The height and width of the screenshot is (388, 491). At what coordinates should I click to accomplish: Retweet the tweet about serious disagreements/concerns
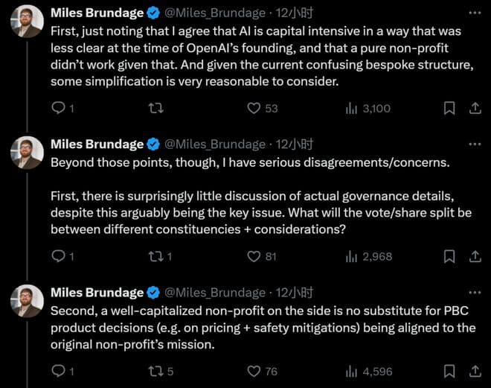click(155, 256)
